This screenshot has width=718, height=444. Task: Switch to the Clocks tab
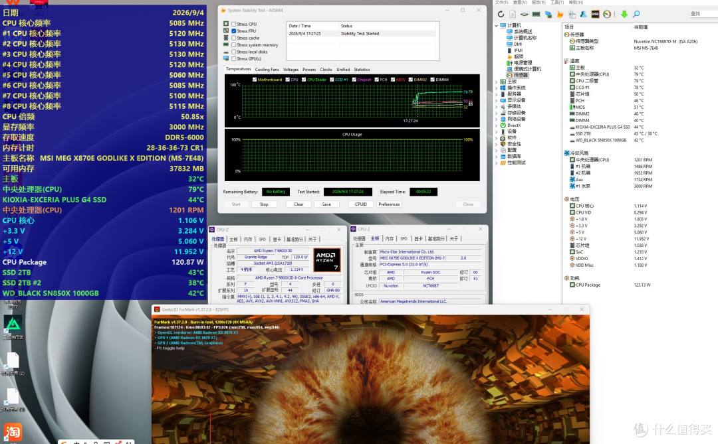[x=326, y=70]
